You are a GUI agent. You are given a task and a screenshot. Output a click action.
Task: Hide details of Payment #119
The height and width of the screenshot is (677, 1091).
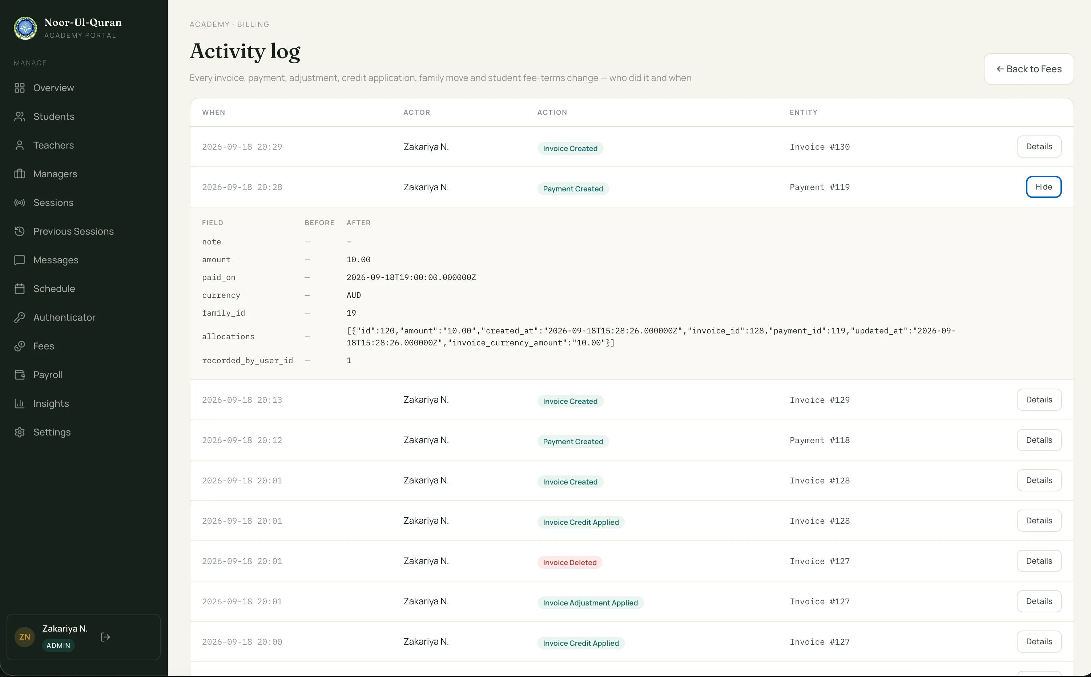point(1043,187)
